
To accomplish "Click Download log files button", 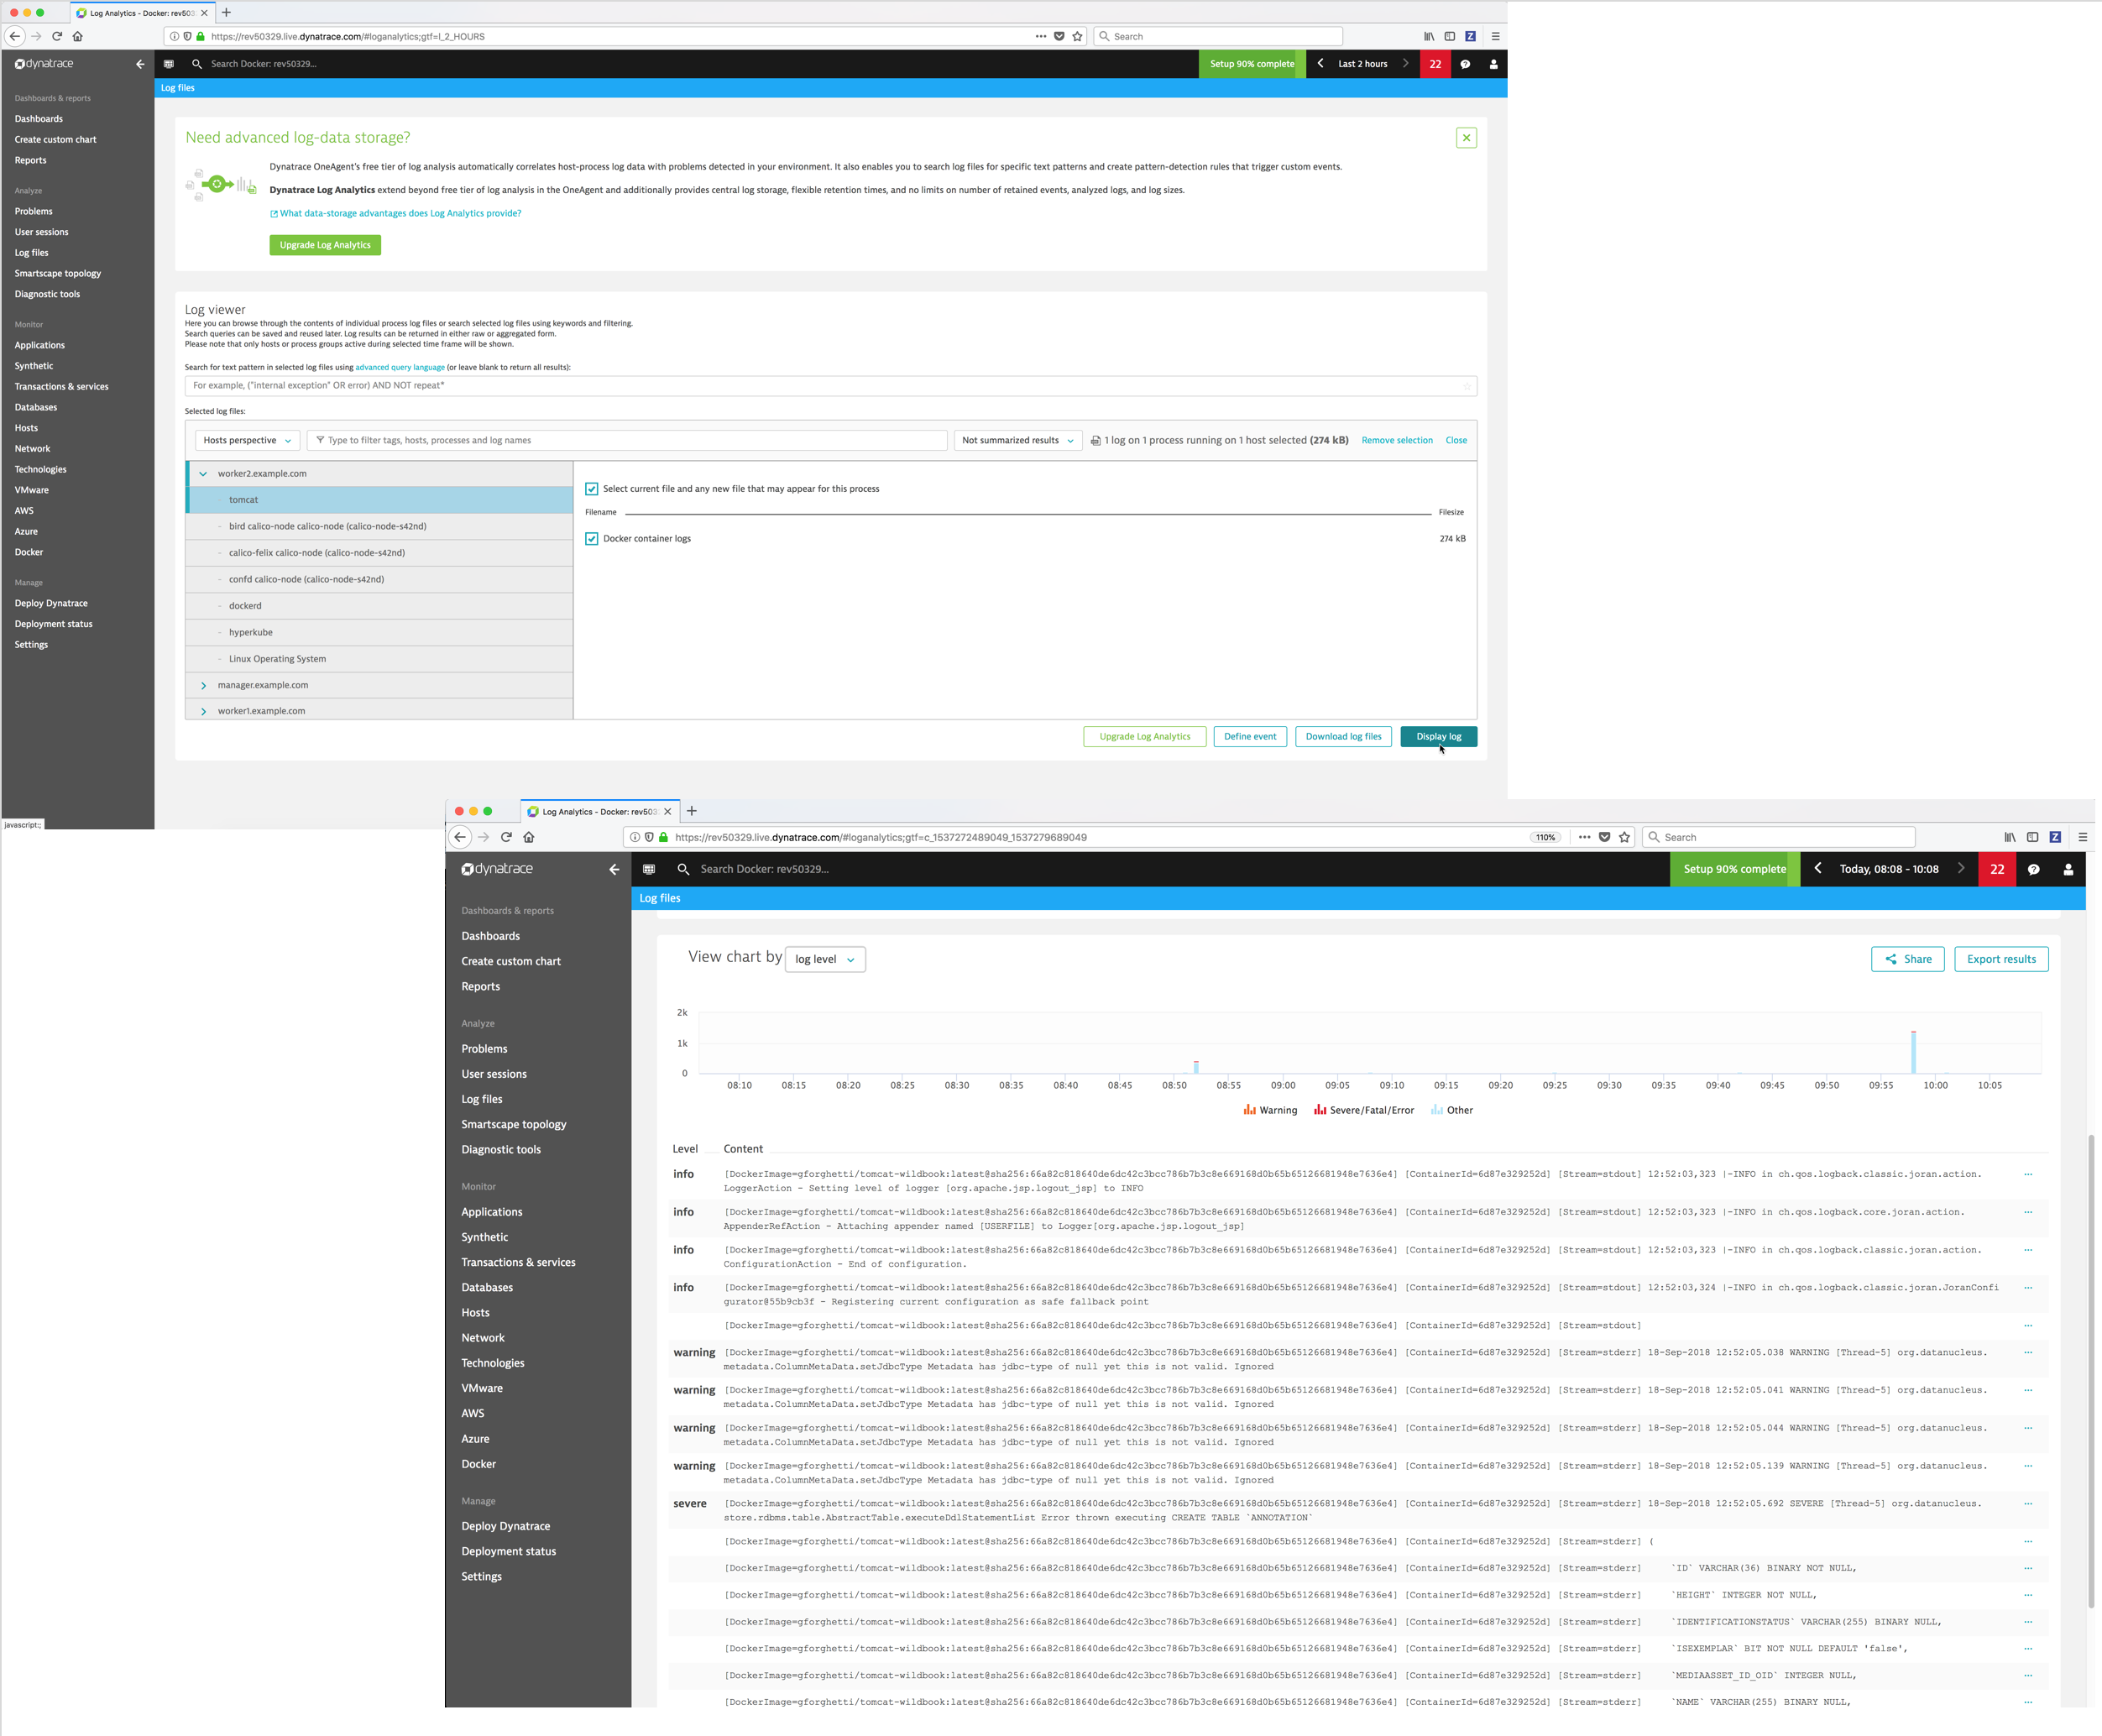I will click(x=1343, y=736).
